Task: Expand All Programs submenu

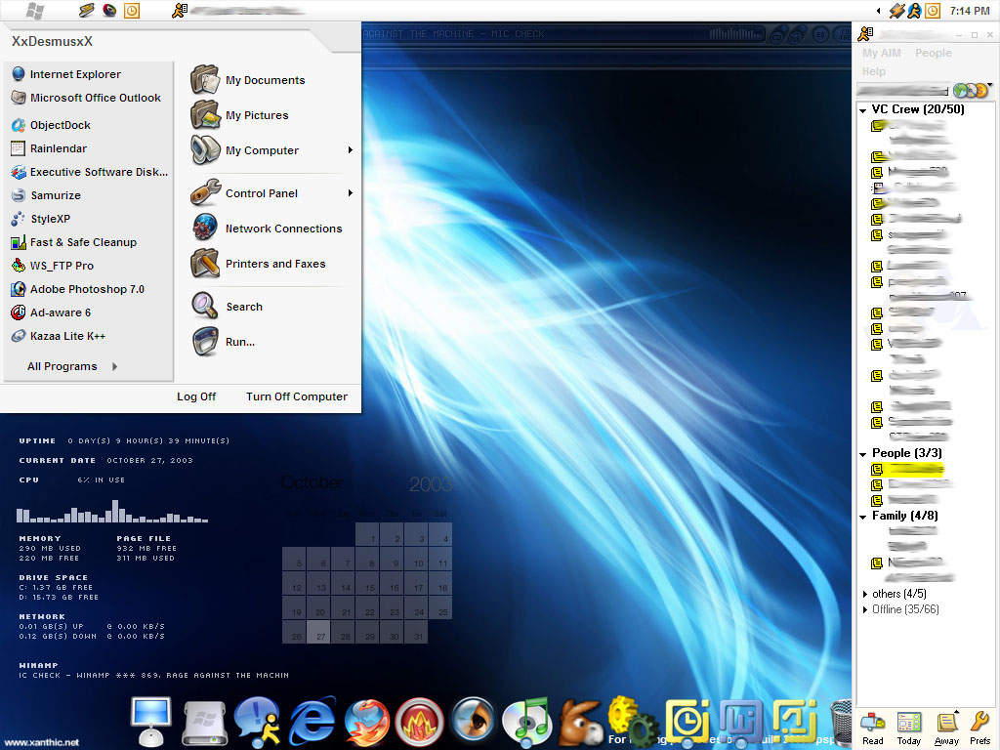Action: click(x=72, y=366)
